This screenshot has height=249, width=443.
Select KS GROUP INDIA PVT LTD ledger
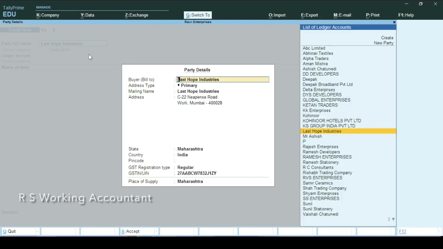tap(329, 126)
